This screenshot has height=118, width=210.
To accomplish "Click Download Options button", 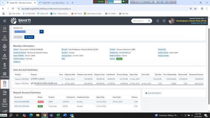I will coord(153,93).
